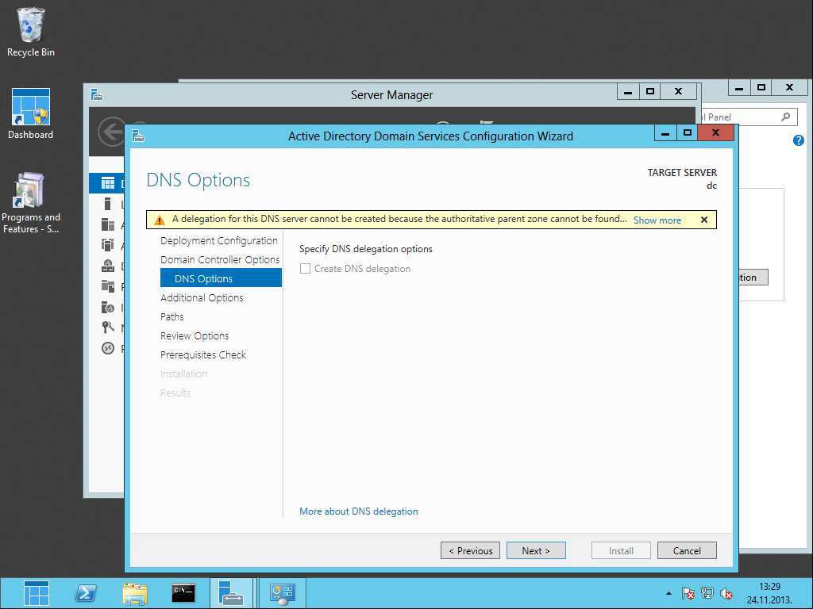Screen dimensions: 813x609
Task: Open File Explorer from the taskbar
Action: coord(135,593)
